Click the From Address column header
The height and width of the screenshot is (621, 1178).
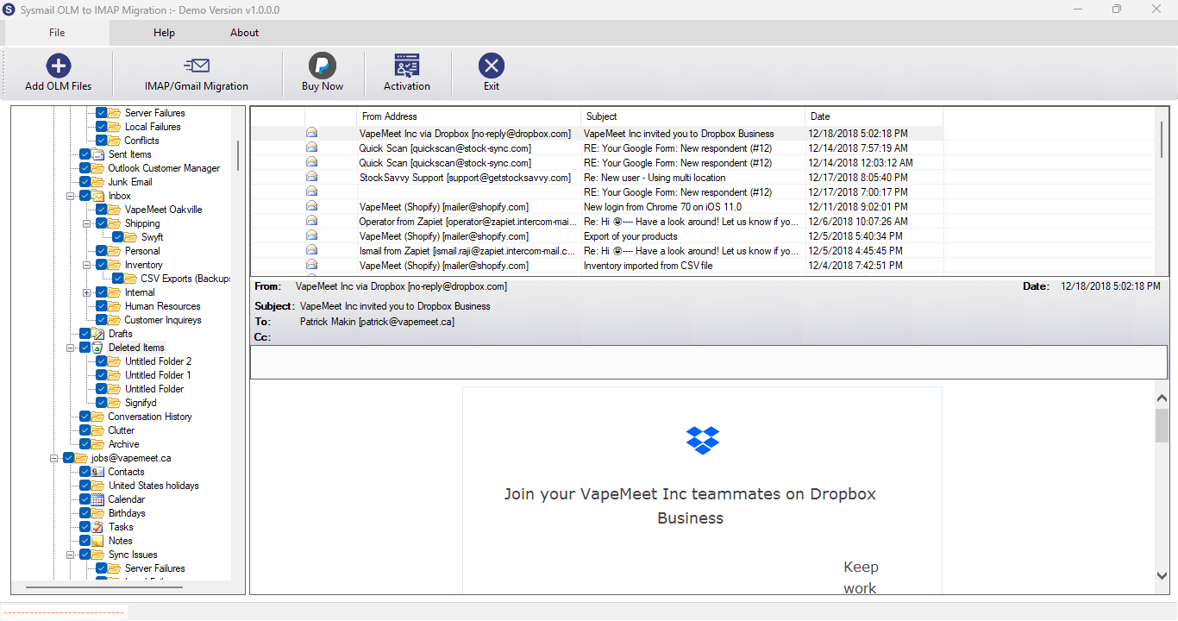(468, 116)
